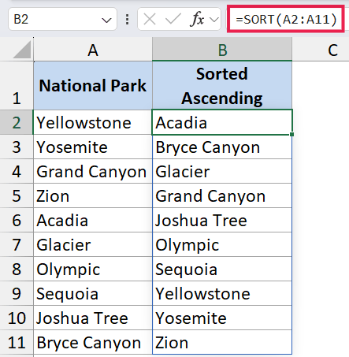Click the Cancel (X) icon in formula bar
349x357 pixels.
[x=150, y=20]
